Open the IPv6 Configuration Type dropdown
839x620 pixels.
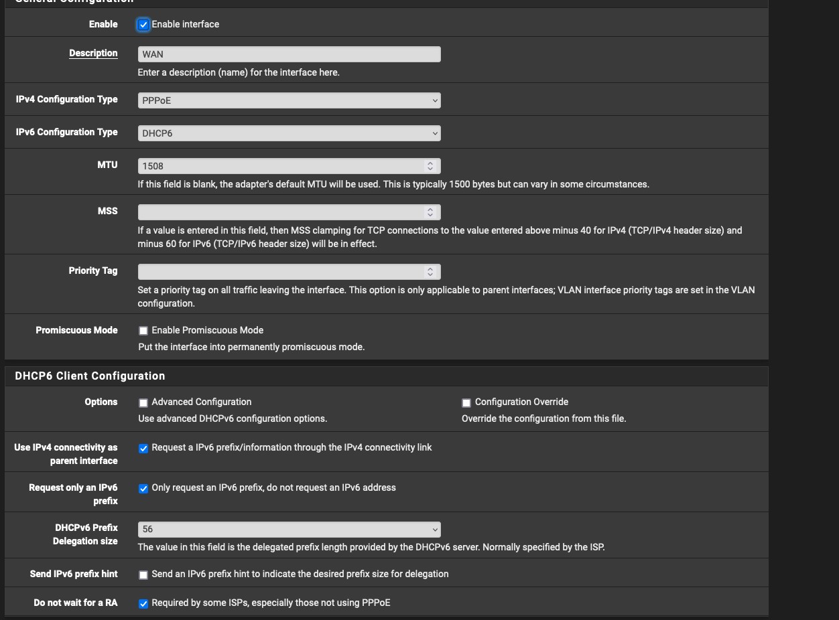coord(289,133)
